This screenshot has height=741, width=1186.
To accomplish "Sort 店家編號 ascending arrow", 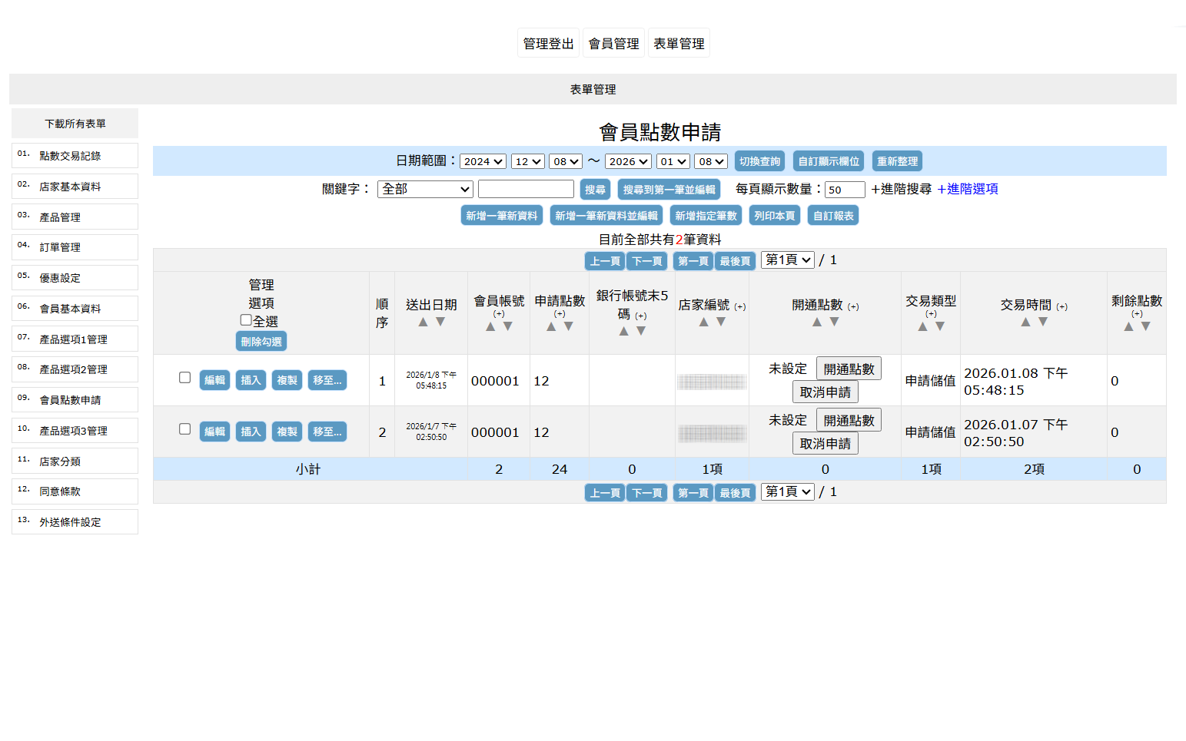I will [703, 322].
